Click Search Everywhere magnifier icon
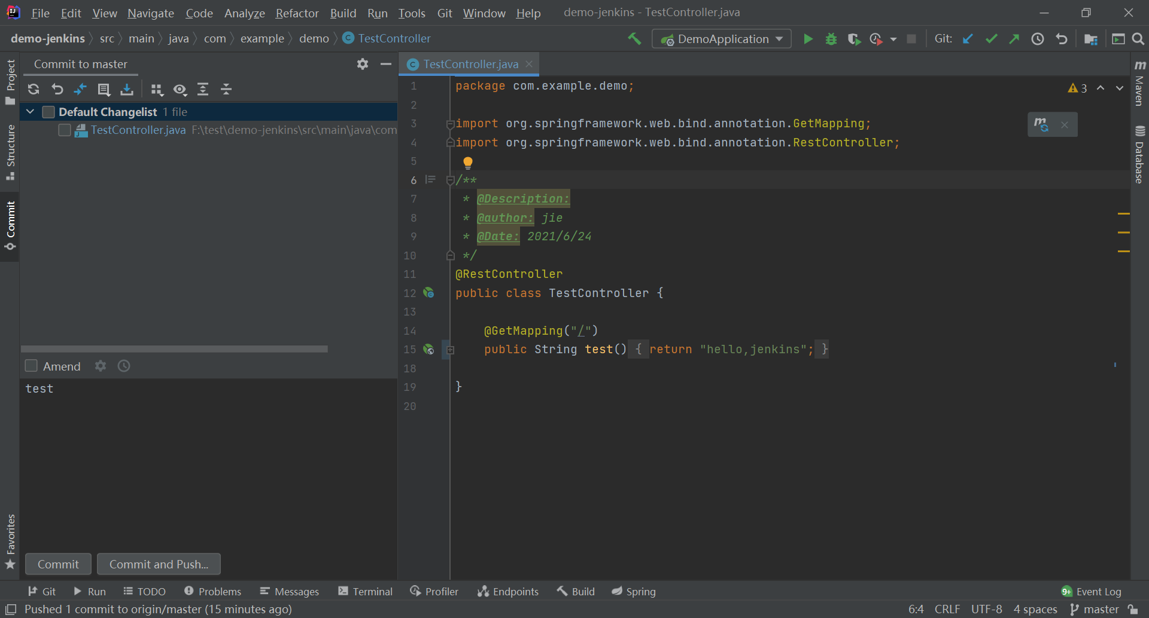Viewport: 1149px width, 618px height. (x=1138, y=39)
